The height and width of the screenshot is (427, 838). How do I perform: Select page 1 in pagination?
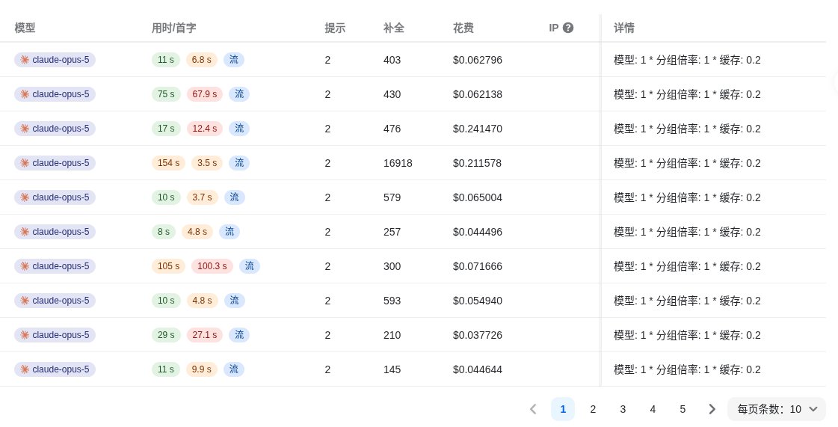click(563, 409)
